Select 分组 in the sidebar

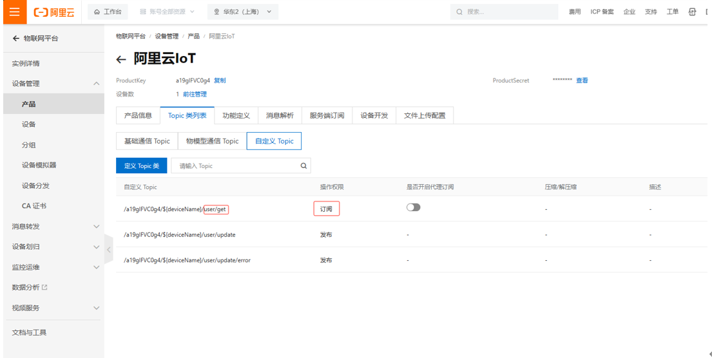click(28, 146)
